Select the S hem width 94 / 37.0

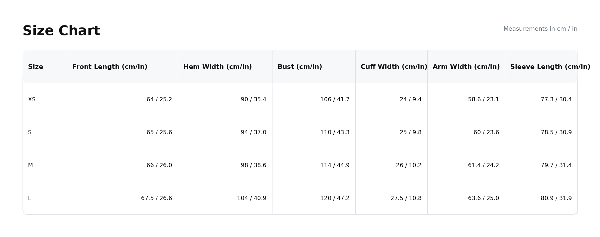coord(253,132)
